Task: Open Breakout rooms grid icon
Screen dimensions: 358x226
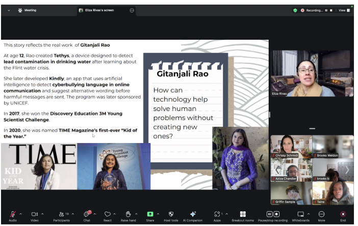Action: (x=243, y=214)
